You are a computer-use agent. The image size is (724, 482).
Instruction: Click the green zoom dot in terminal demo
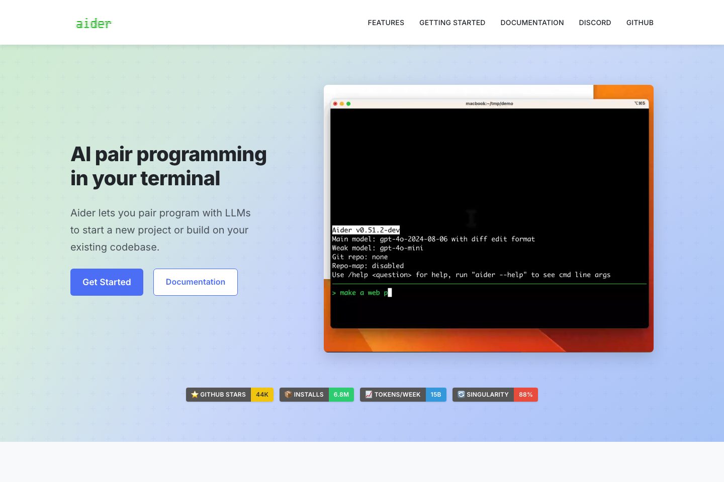click(x=348, y=103)
